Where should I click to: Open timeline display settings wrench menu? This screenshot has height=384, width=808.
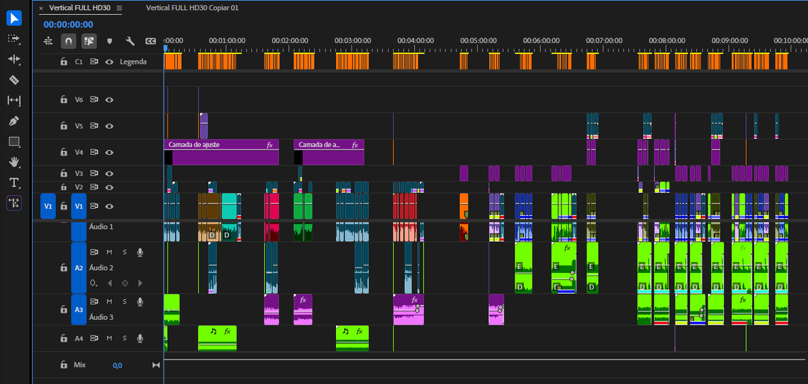coord(130,41)
